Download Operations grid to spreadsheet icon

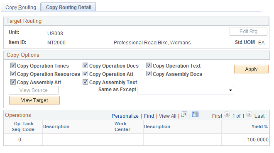click(195, 114)
